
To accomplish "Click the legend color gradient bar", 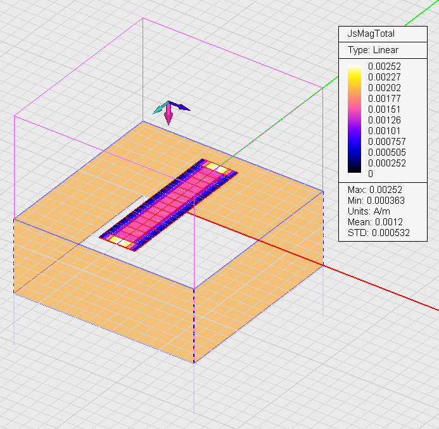I will (x=355, y=120).
